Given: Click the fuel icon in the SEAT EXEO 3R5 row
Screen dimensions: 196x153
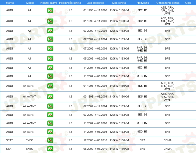Looking at the screenshot, I should click(50, 149).
